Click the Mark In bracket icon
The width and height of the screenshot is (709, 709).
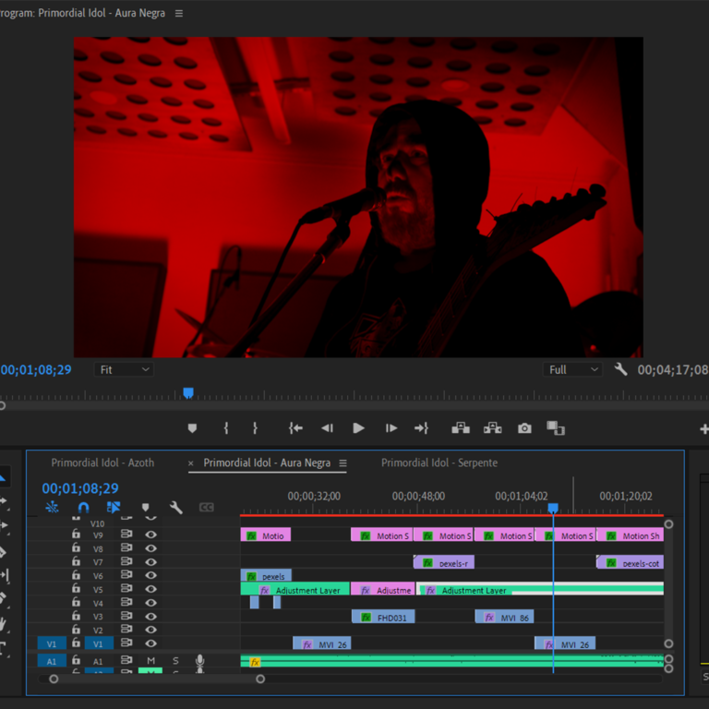pos(226,428)
